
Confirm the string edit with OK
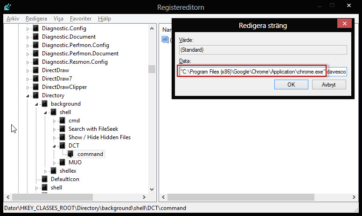(x=291, y=85)
